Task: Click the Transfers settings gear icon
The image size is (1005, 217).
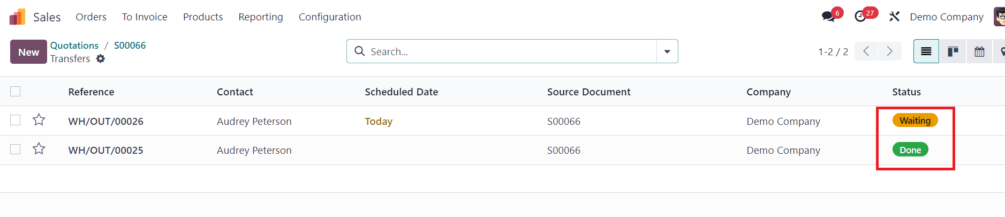Action: (x=101, y=59)
